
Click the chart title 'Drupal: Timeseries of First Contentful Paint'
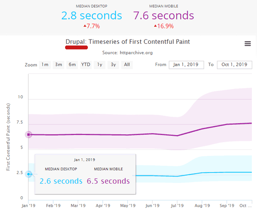pyautogui.click(x=128, y=42)
